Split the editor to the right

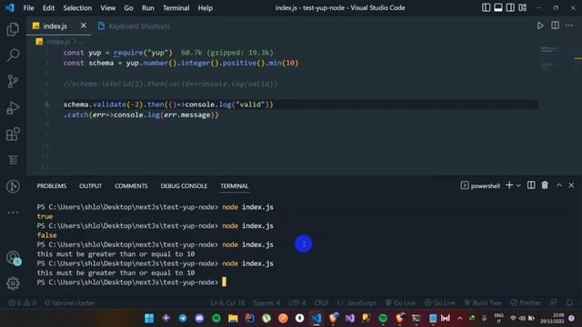point(555,25)
